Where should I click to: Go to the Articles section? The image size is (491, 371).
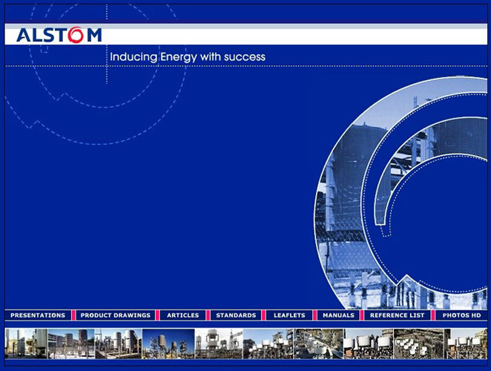coord(183,315)
